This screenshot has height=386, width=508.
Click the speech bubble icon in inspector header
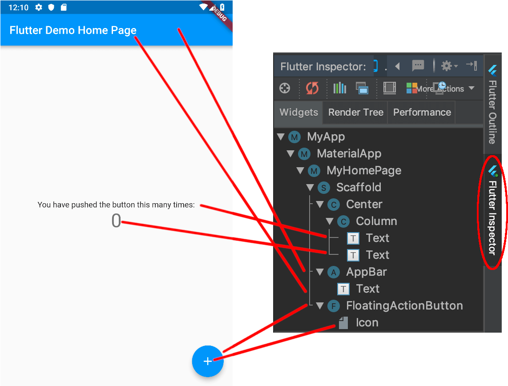(418, 66)
